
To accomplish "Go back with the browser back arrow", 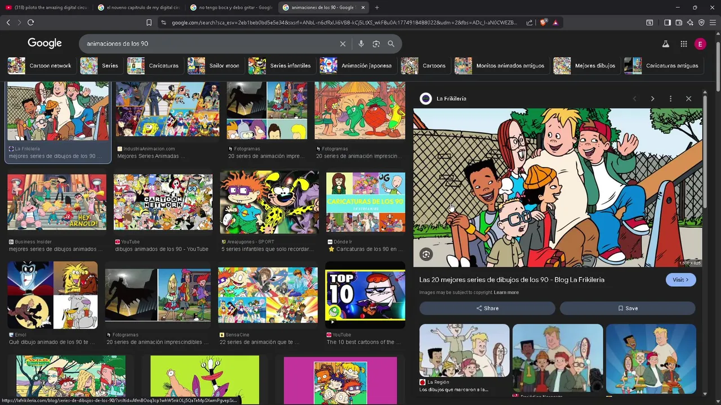I will (x=8, y=22).
